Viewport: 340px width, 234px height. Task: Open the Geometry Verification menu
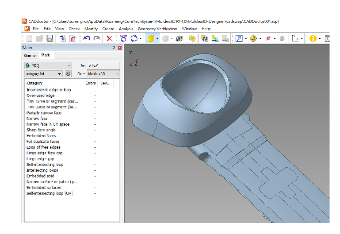coord(157,29)
